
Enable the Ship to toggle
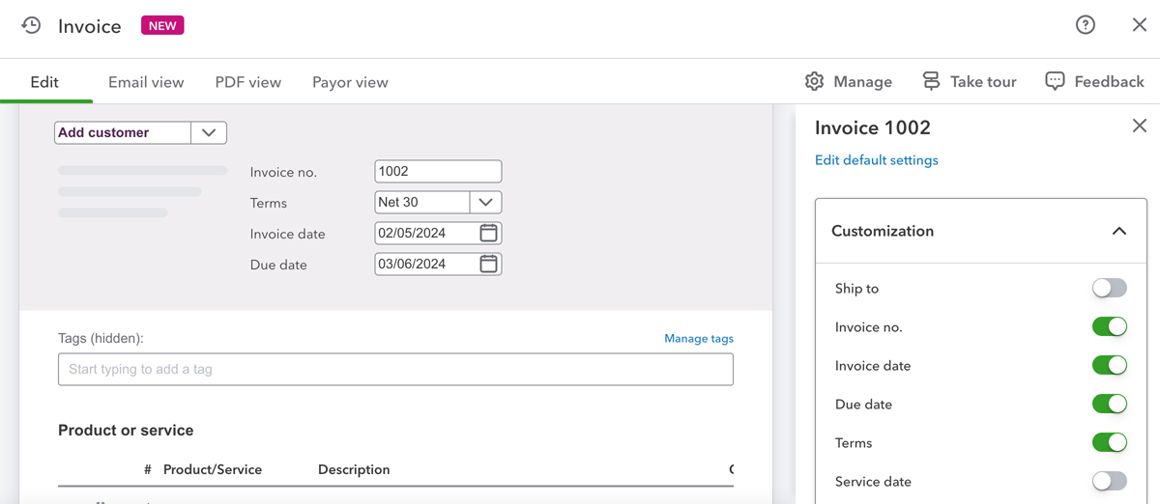1109,289
